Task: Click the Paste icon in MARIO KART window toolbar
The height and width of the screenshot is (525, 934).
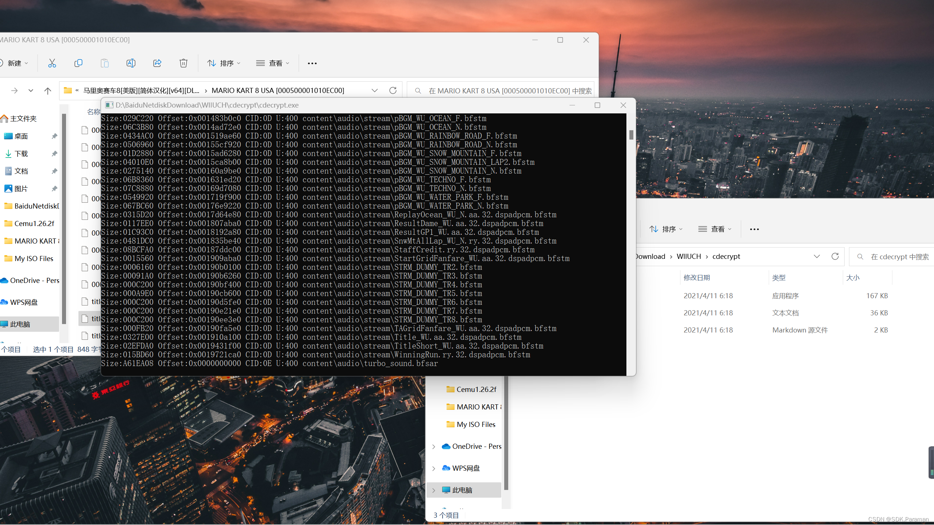Action: point(105,63)
